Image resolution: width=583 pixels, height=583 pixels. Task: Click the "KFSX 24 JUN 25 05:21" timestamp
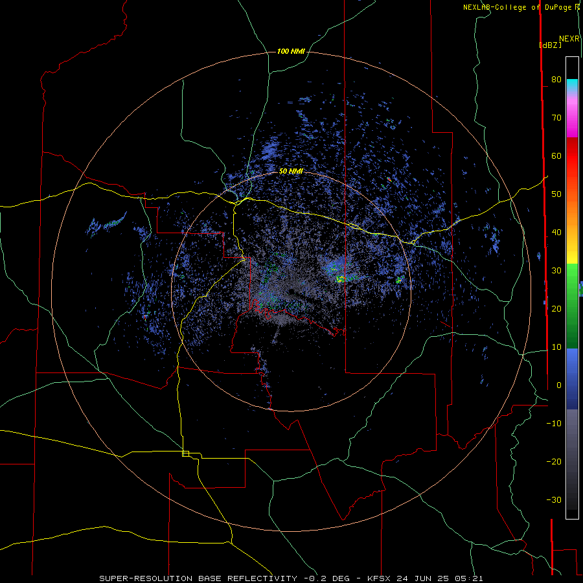(426, 578)
